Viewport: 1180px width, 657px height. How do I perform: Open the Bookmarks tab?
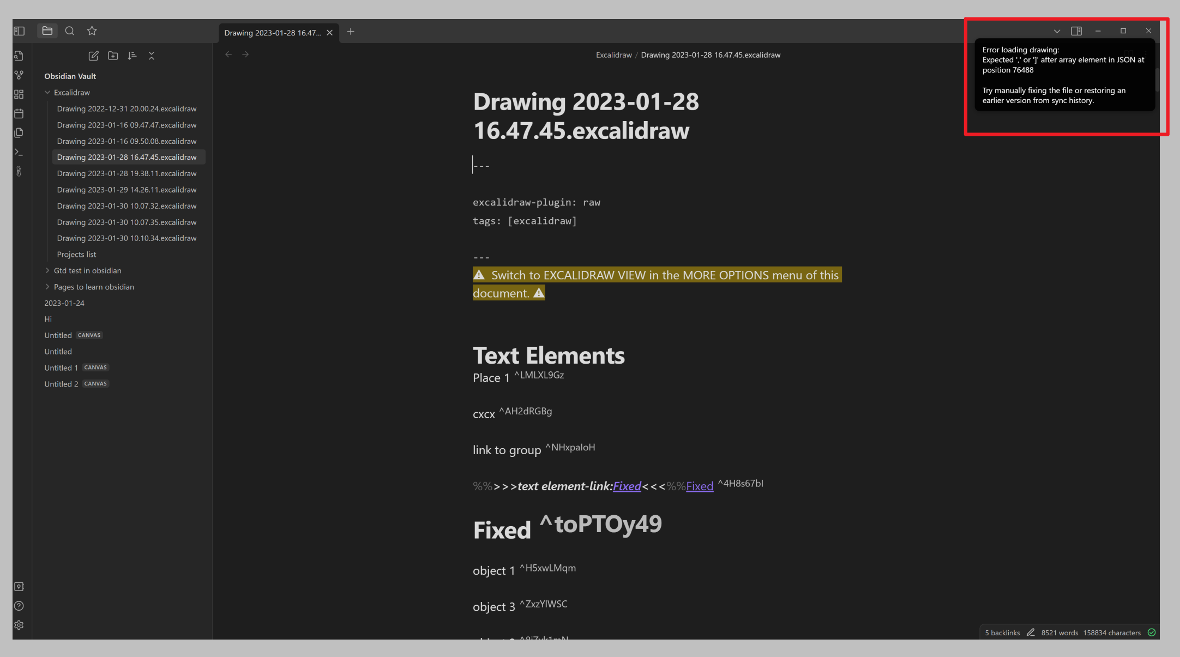tap(92, 31)
